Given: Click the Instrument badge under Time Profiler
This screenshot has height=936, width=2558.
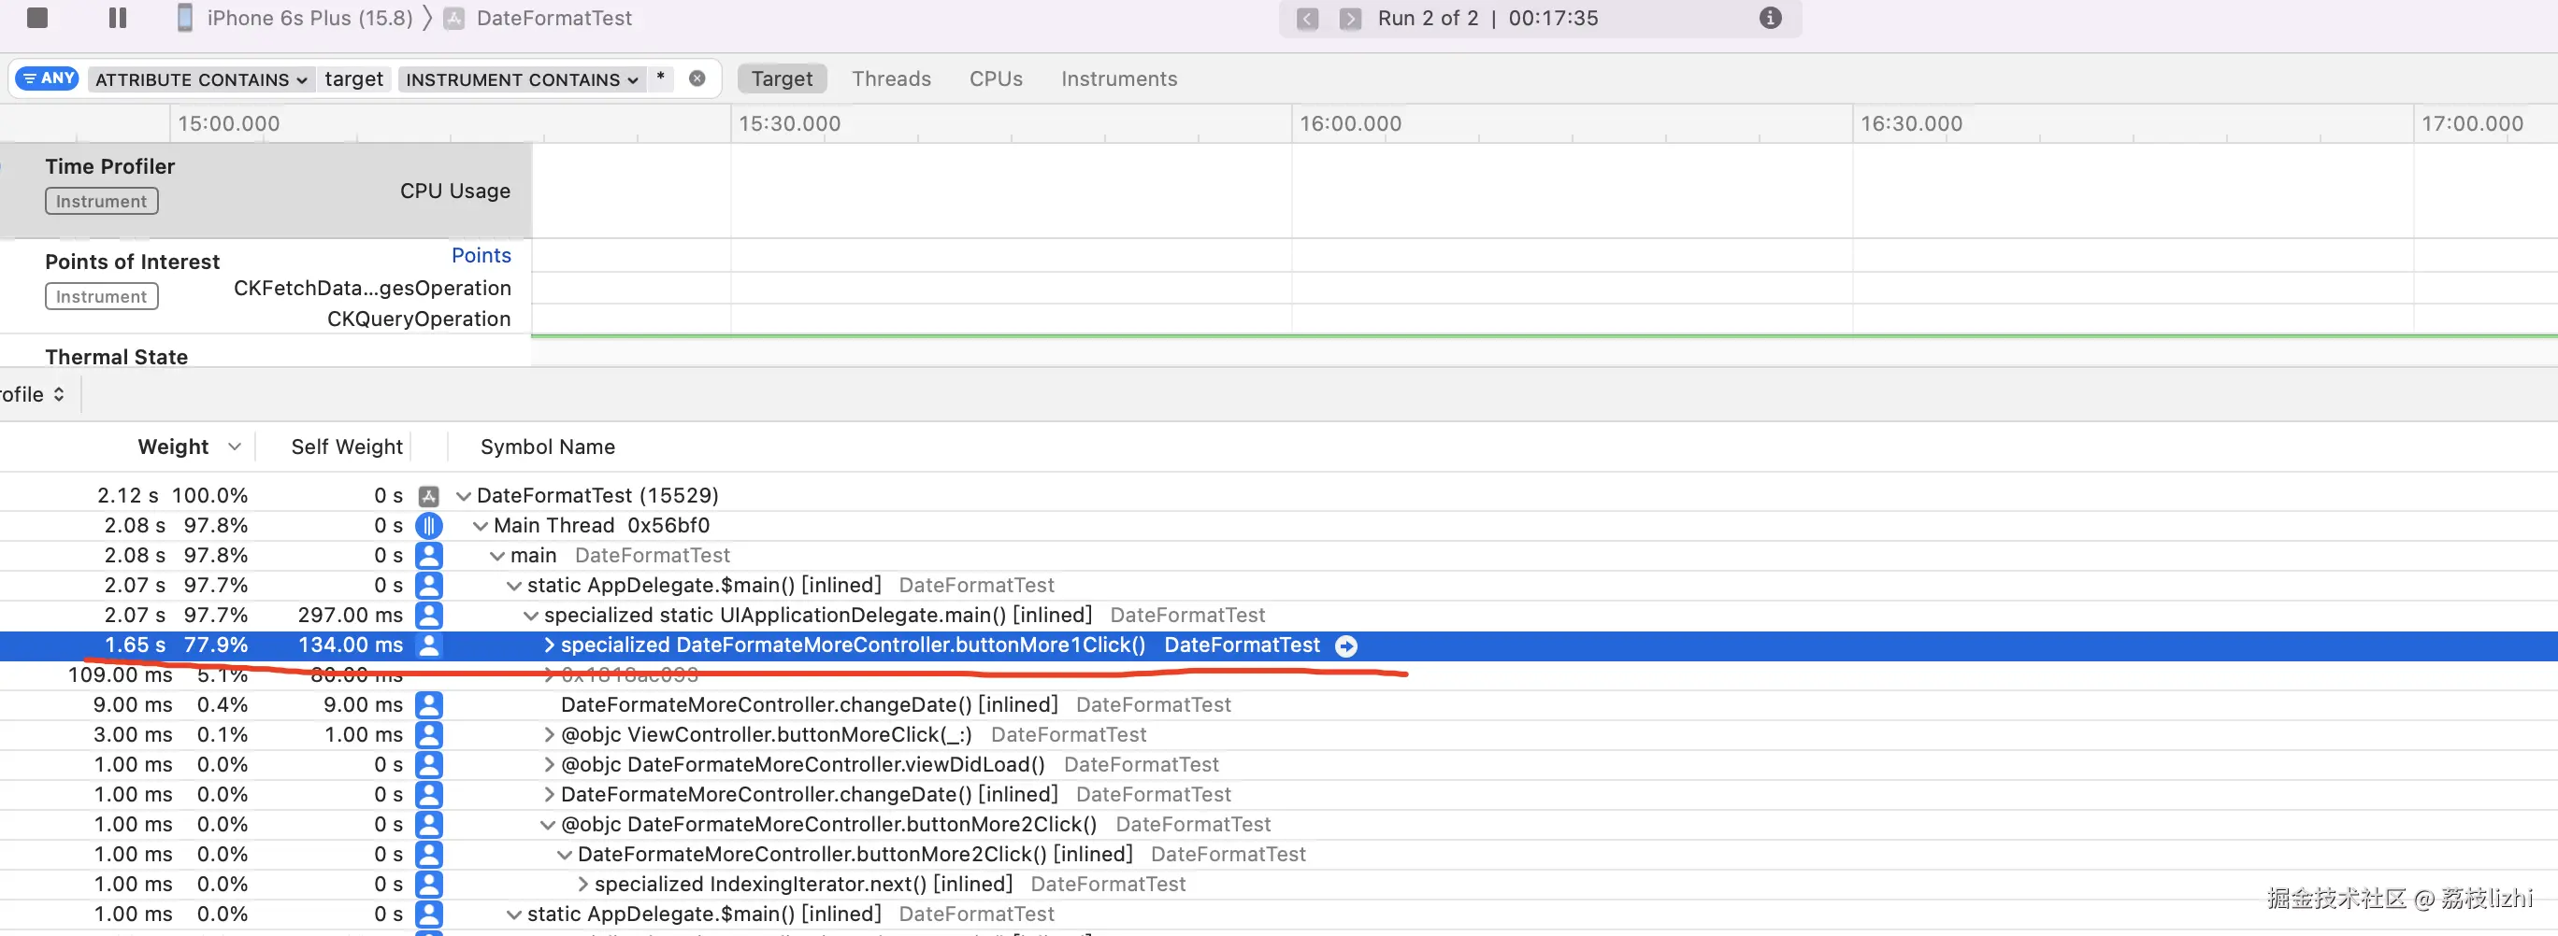Looking at the screenshot, I should (101, 202).
